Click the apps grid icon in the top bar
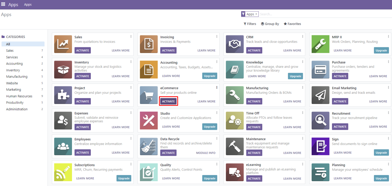Image resolution: width=392 pixels, height=186 pixels. coord(3,4)
